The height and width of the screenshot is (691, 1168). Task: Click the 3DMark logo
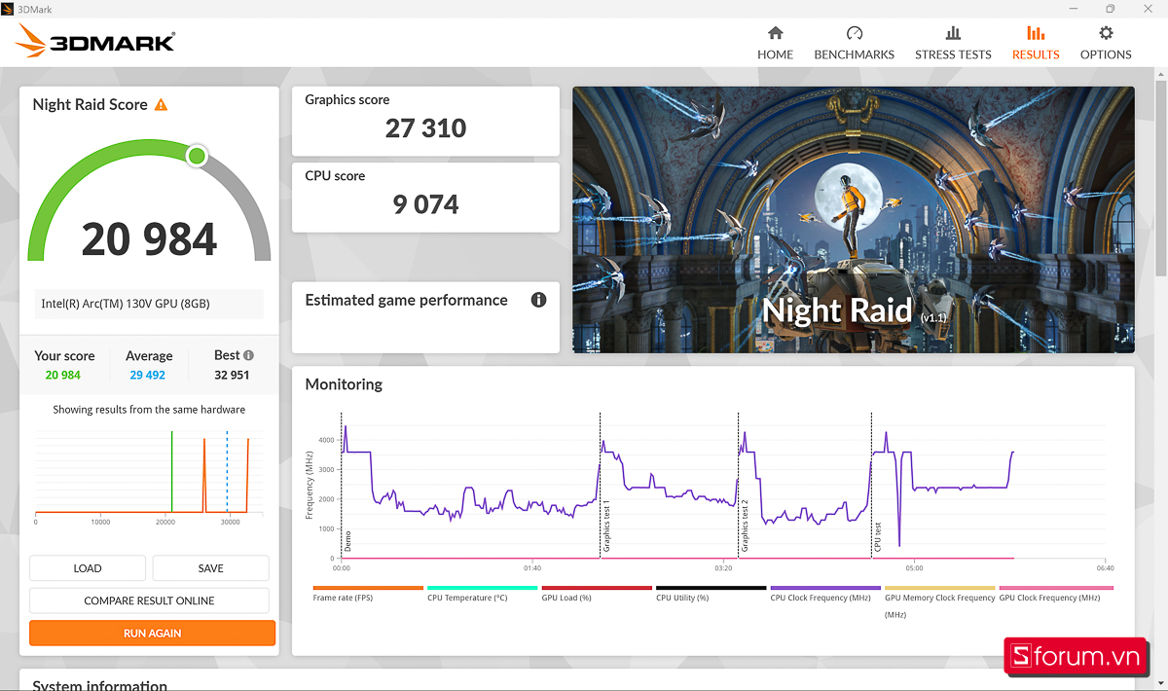point(95,41)
